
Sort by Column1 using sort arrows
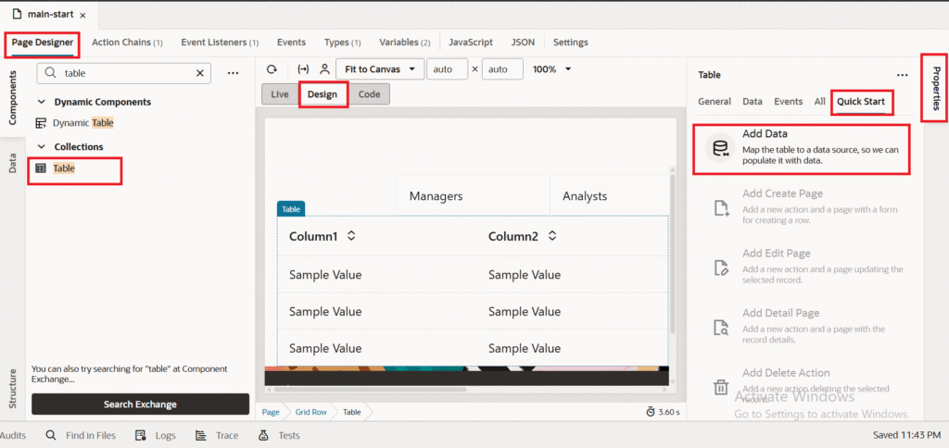(351, 236)
